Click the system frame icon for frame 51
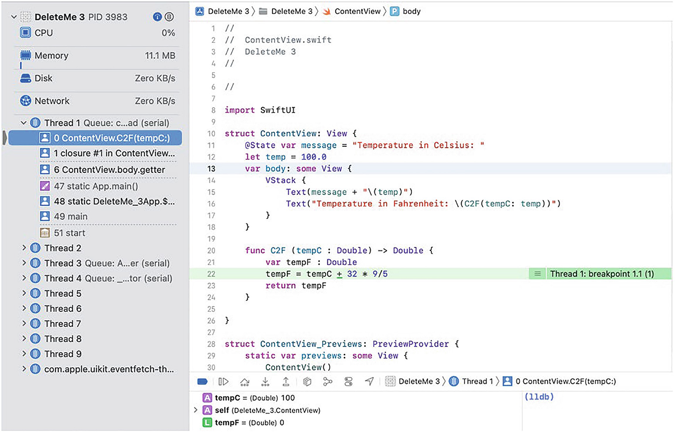 point(45,233)
